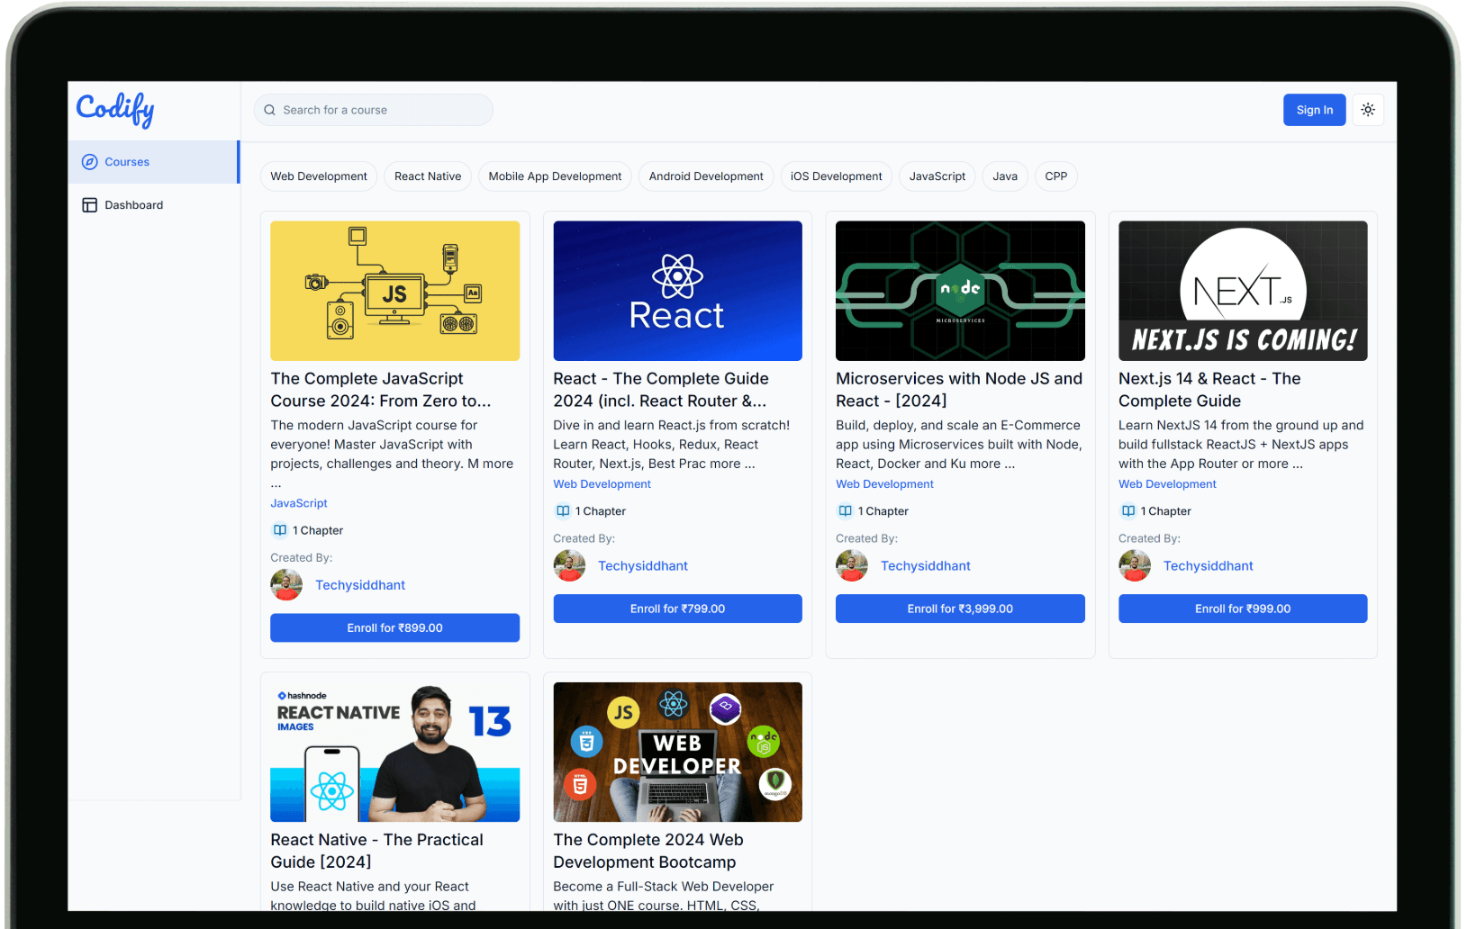Open the Web Developer bootcamp thumbnail

click(677, 752)
